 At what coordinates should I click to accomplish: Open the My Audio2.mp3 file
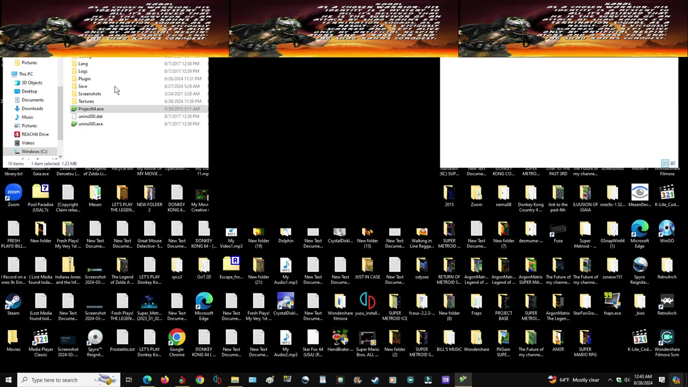(286, 342)
